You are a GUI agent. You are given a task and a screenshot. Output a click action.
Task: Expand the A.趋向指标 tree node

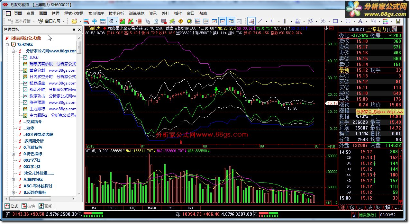coord(14,180)
